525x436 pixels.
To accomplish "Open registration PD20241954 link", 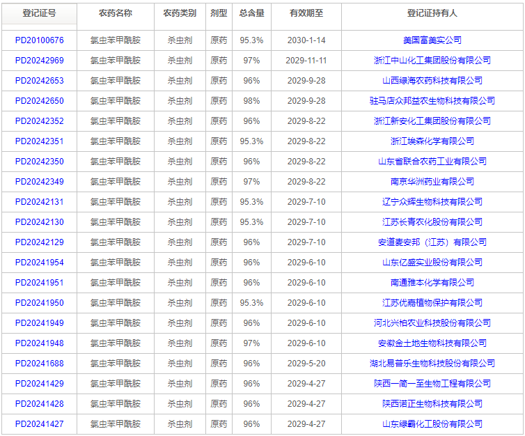I will click(40, 263).
